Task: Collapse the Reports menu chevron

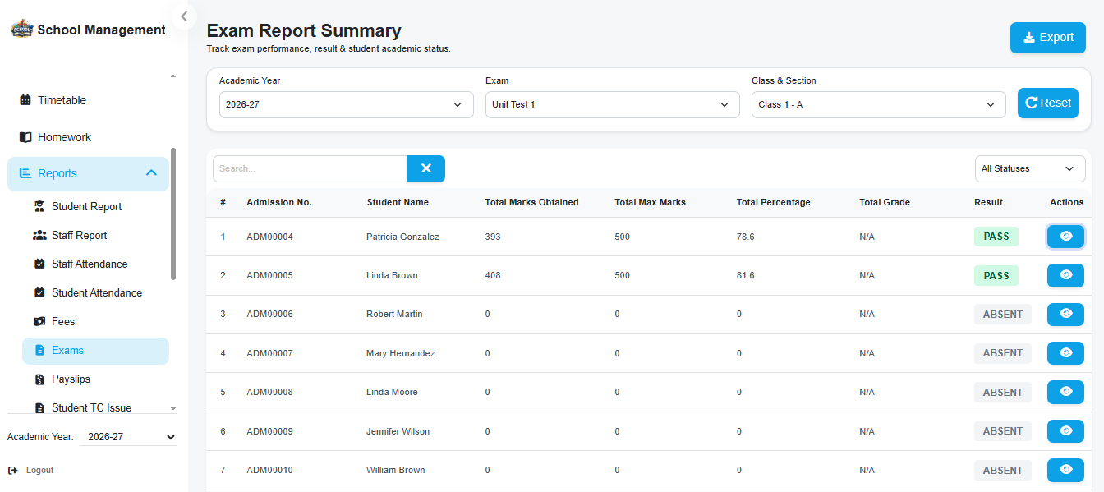Action: pyautogui.click(x=151, y=173)
